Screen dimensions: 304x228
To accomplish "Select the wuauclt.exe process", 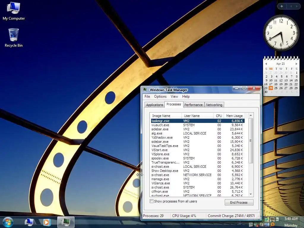I will click(x=160, y=125).
